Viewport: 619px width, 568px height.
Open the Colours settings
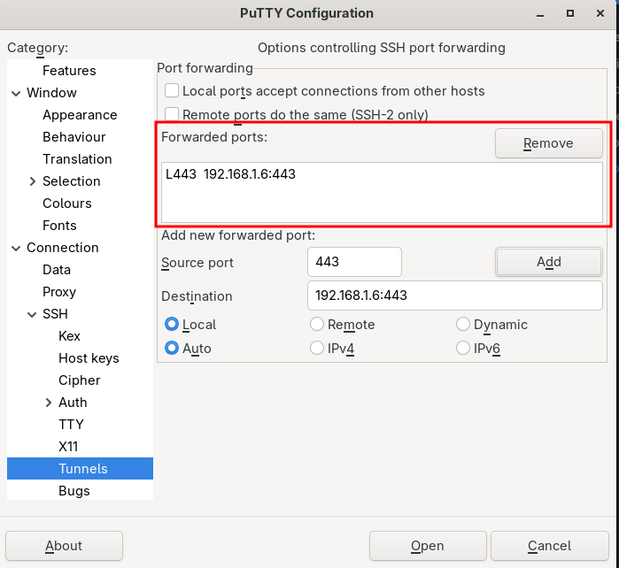[67, 203]
